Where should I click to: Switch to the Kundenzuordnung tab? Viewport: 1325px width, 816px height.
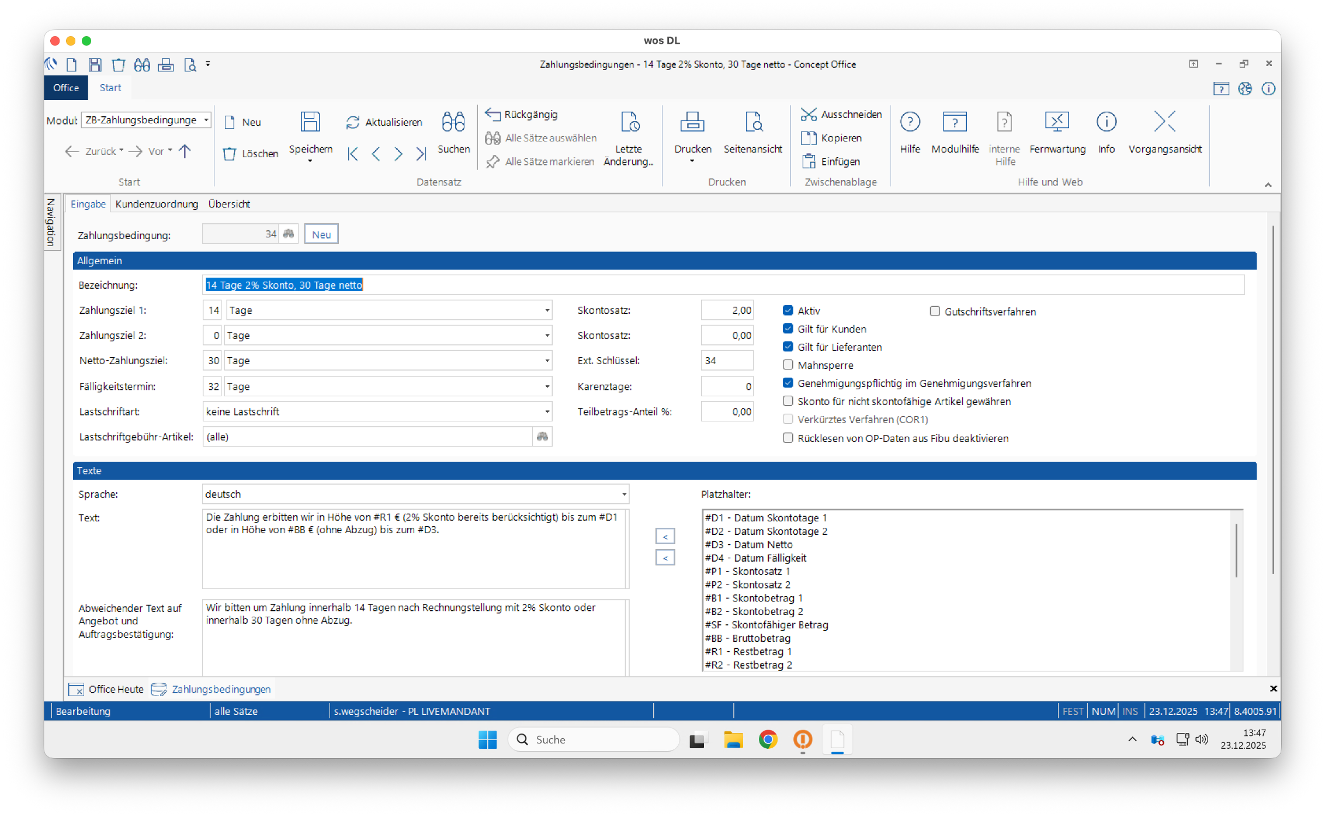coord(157,204)
